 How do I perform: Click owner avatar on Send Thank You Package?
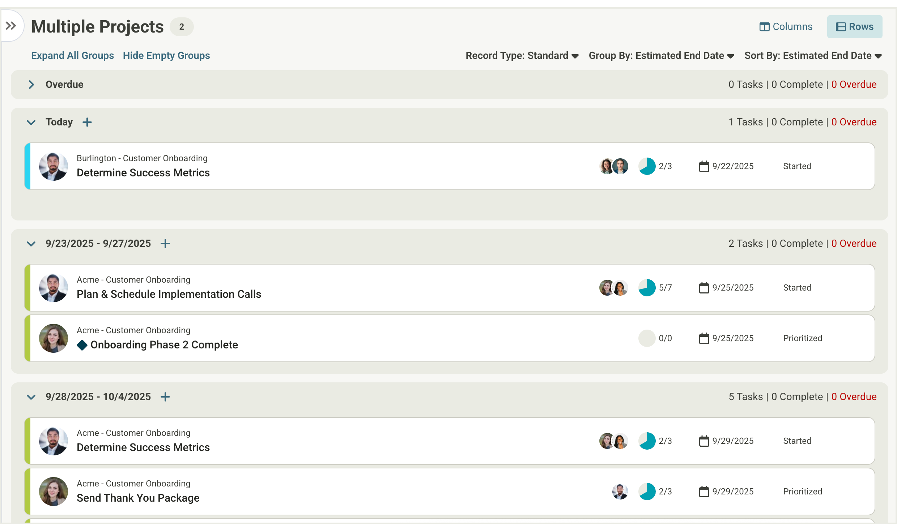54,492
